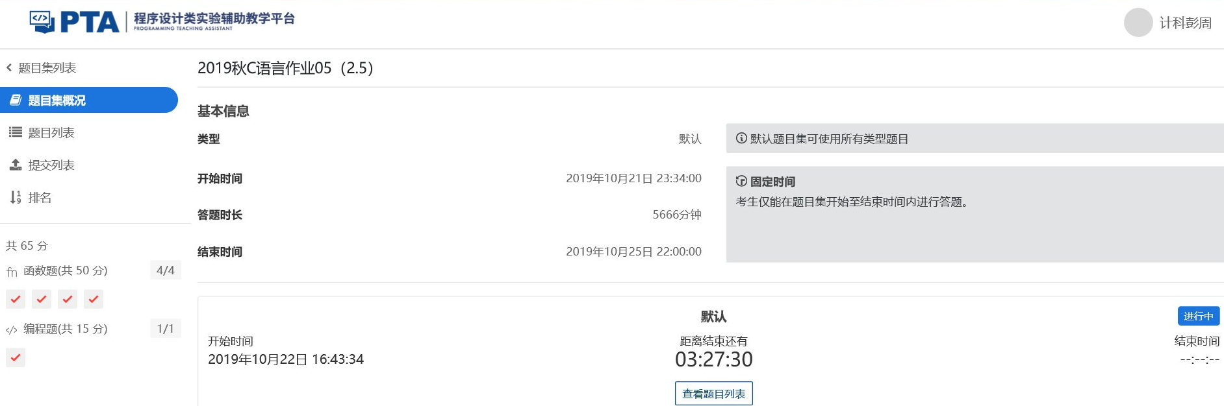Click the 查看题目列表 button
1224x406 pixels.
(713, 394)
